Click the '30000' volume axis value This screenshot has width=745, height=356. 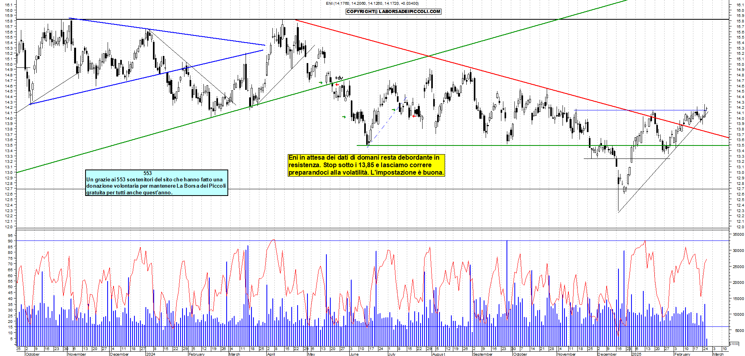click(x=738, y=250)
